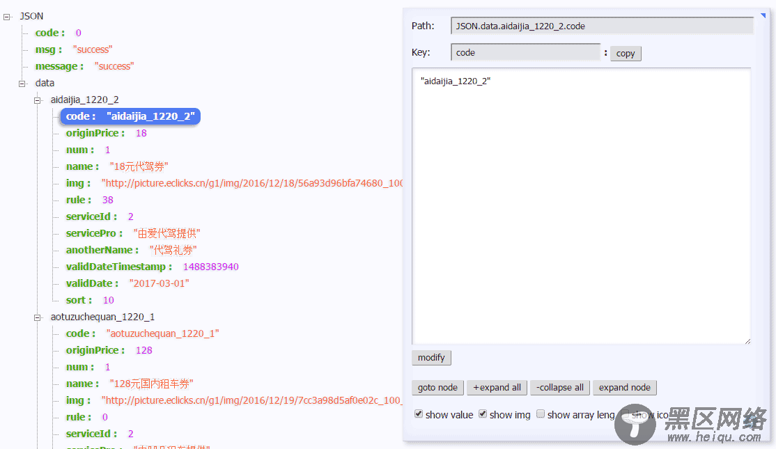Select the top-level code : 0 row
The height and width of the screenshot is (449, 776).
[x=58, y=33]
